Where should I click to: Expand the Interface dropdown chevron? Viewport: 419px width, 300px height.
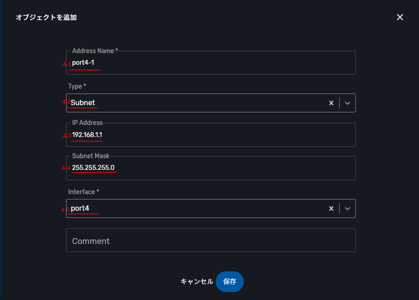click(348, 209)
